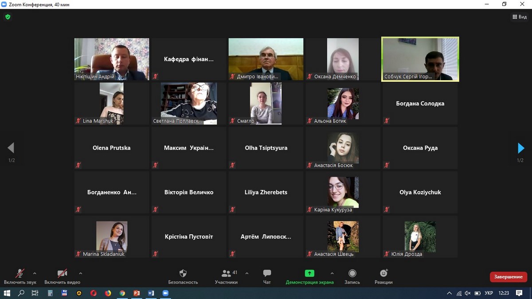This screenshot has width=532, height=299.
Task: Go to next page of participants
Action: click(x=521, y=148)
